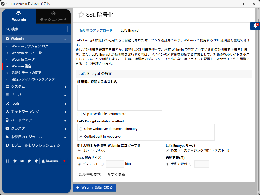Open the command shell terminal icon
The height and width of the screenshot is (195, 260).
coord(22,161)
